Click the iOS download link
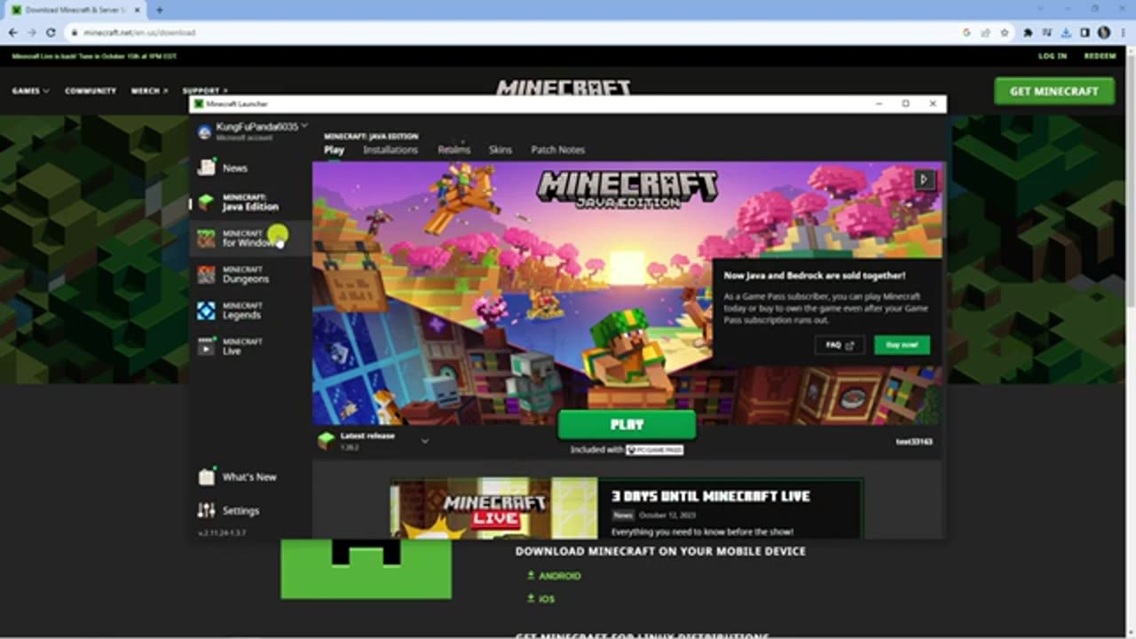Viewport: 1136px width, 639px height. pos(540,599)
